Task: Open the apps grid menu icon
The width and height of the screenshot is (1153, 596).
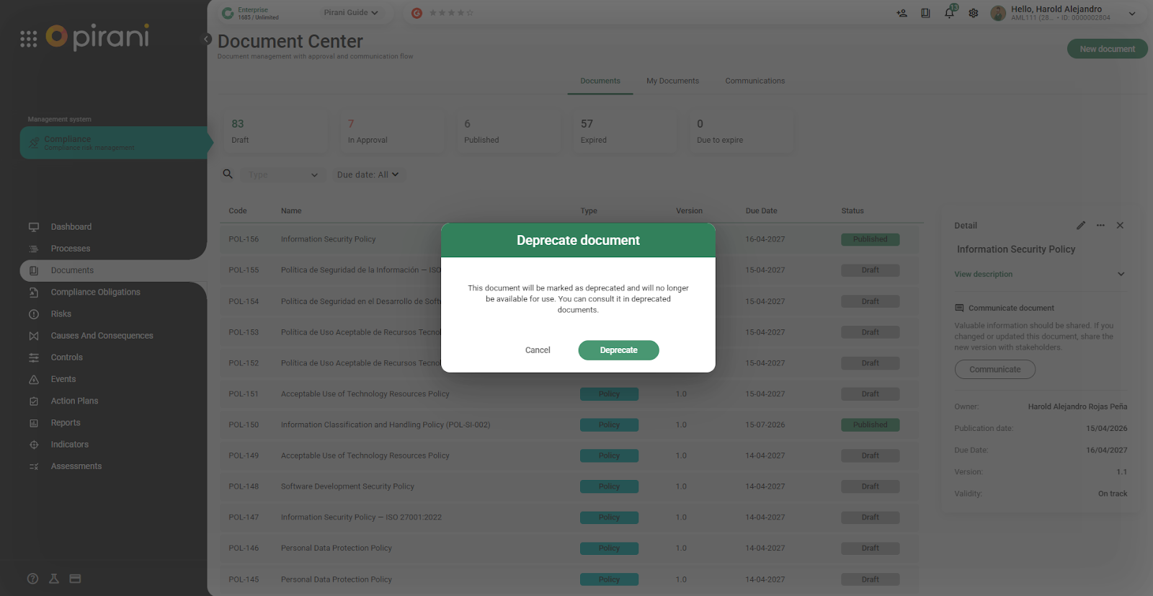Action: [29, 39]
